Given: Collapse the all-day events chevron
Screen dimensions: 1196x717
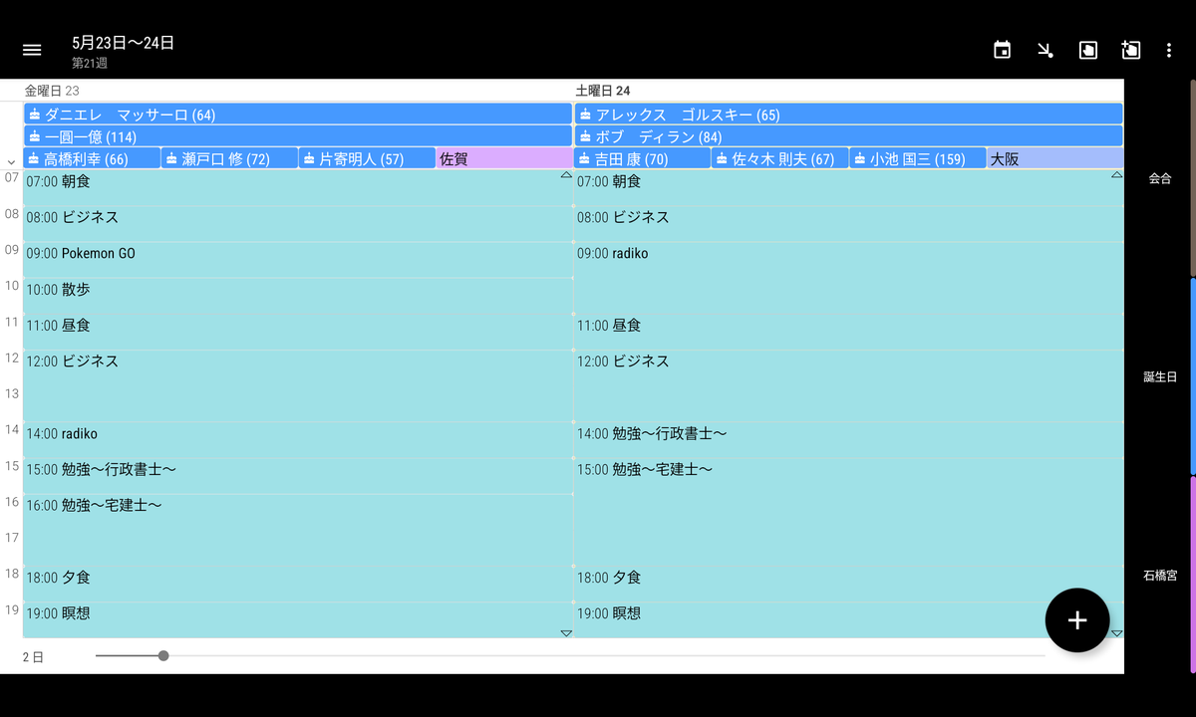Looking at the screenshot, I should 11,161.
